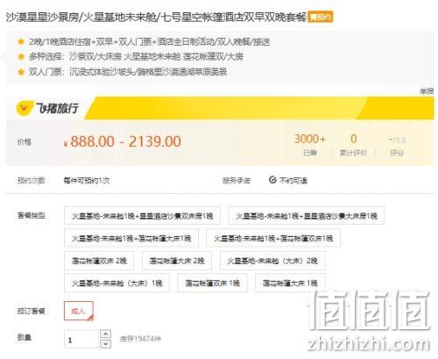
Task: Click the star bullet beside 2晚/1晚酒店住宿
Action: pyautogui.click(x=21, y=41)
